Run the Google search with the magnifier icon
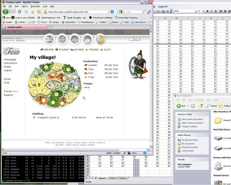Viewport: 231px width, 185px height. pos(143,12)
